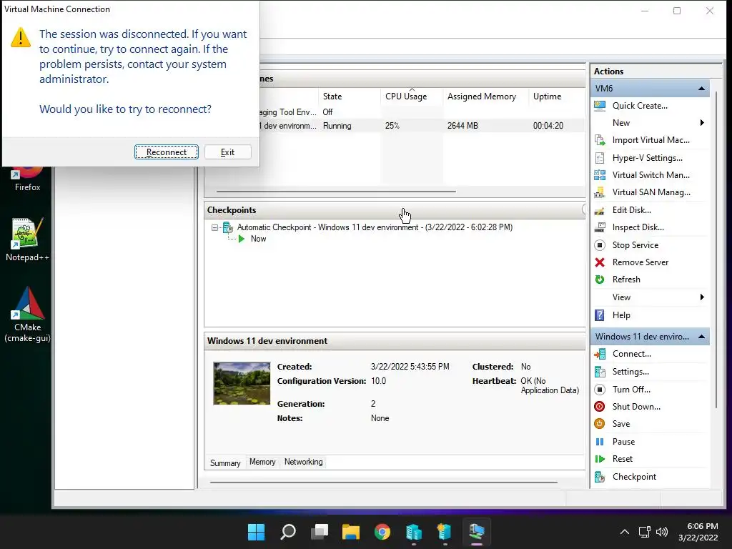
Task: Click the VM preview thumbnail
Action: tap(242, 383)
